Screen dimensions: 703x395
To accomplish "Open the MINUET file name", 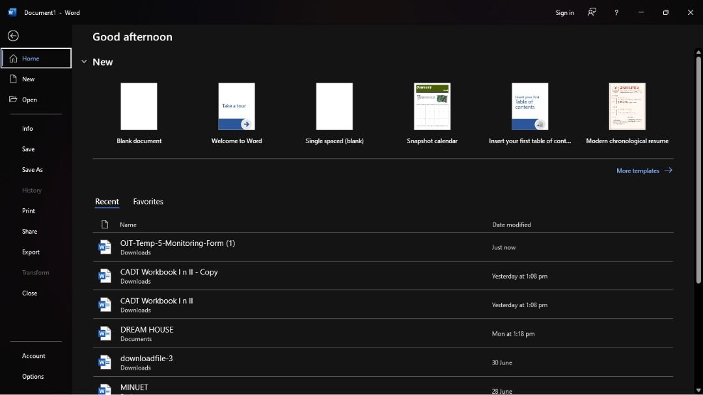I will pos(134,387).
